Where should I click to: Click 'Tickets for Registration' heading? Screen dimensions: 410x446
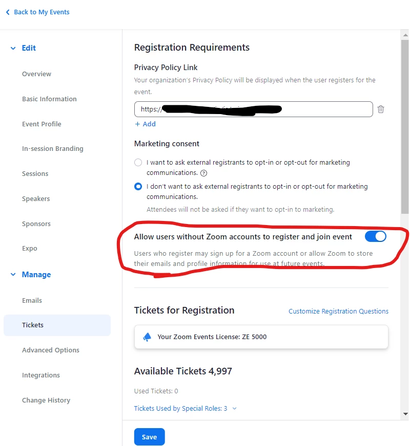click(184, 310)
